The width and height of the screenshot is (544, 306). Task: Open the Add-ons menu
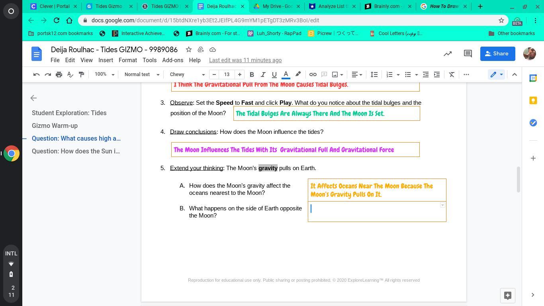tap(172, 60)
